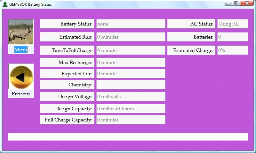Select the Expected Life value field

[x=131, y=74]
